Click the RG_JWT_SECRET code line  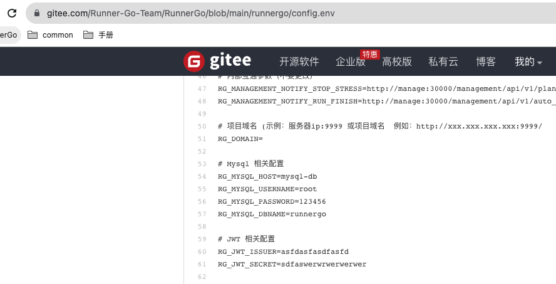[x=292, y=265]
